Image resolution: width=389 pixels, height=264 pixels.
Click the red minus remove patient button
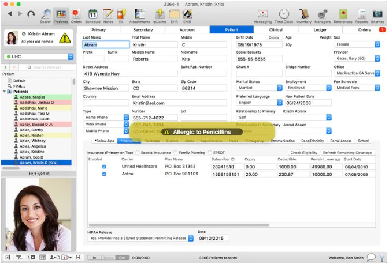point(14,67)
